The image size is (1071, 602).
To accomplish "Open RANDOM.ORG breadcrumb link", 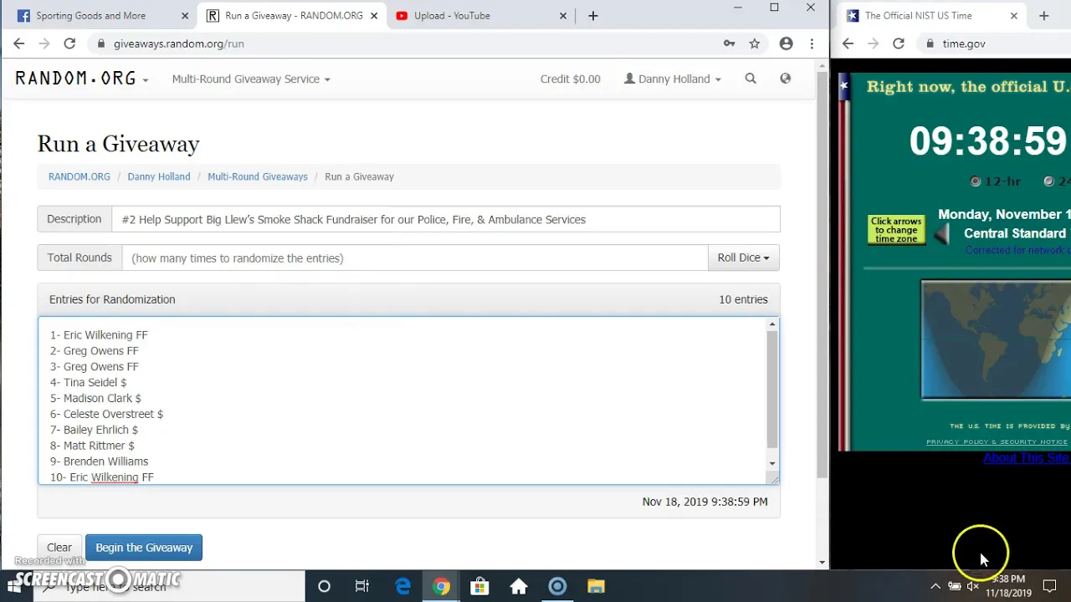I will pyautogui.click(x=79, y=176).
